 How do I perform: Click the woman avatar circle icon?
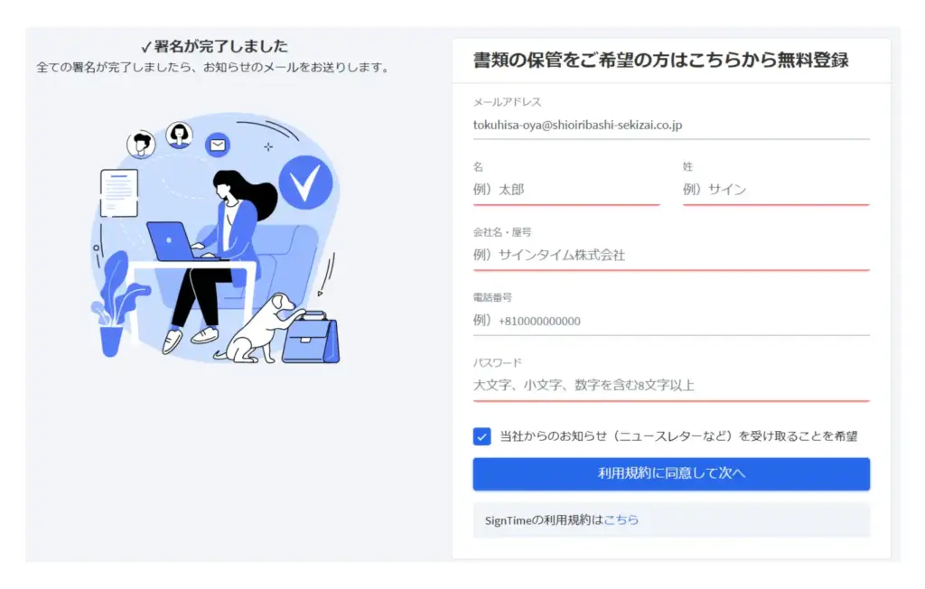click(179, 136)
